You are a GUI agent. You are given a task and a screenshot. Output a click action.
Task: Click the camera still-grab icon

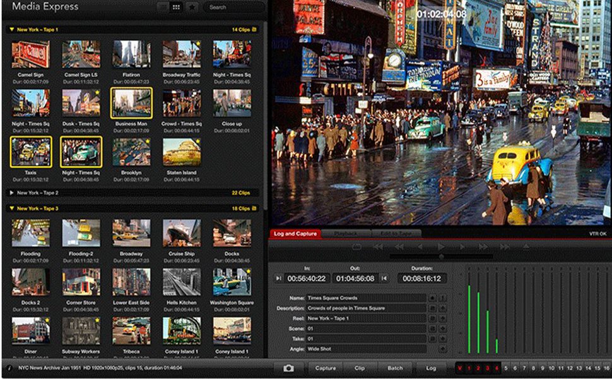click(288, 368)
